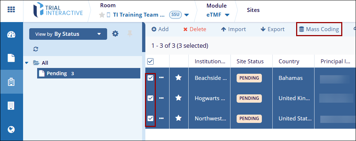
Task: Collapse the All folder tree node
Action: click(x=27, y=63)
